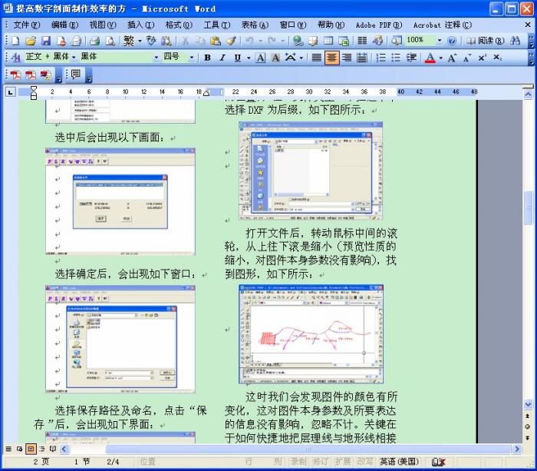Screen dimensions: 537x471
Task: Click the Open folder icon
Action: click(x=31, y=41)
